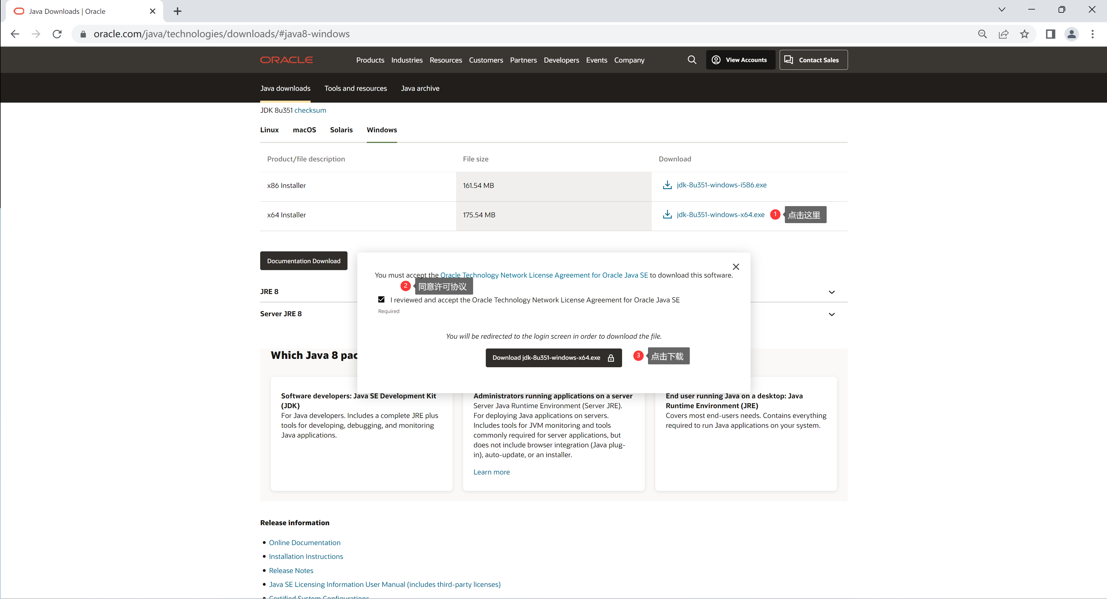Expand the Server JRE 8 section chevron

(832, 314)
